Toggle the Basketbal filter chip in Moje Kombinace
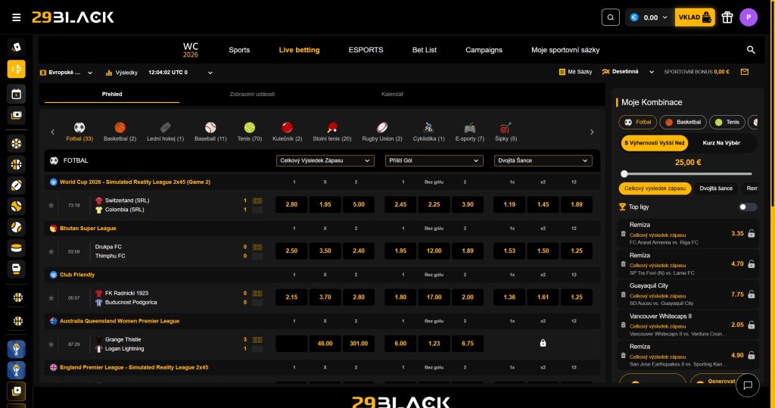This screenshot has height=408, width=775. pyautogui.click(x=683, y=122)
